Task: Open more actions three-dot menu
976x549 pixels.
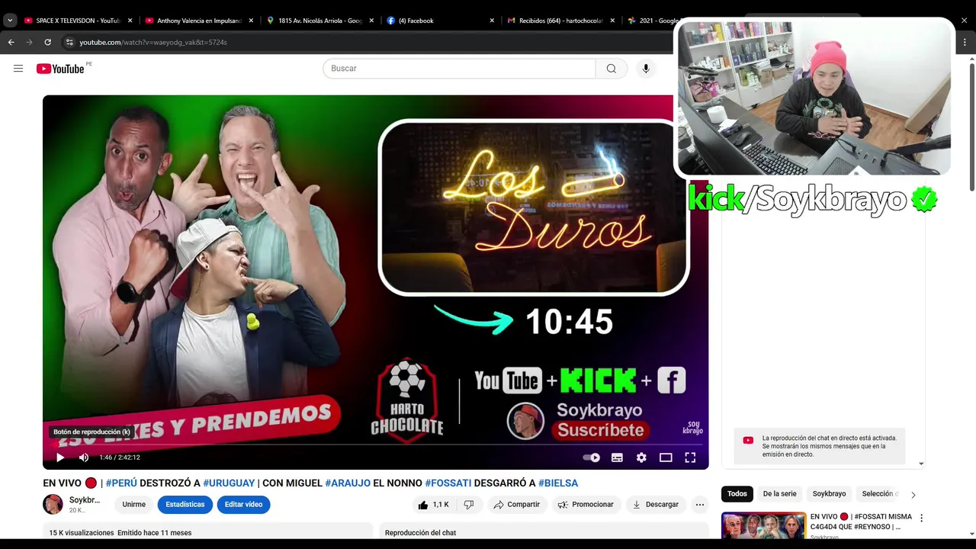Action: 700,505
